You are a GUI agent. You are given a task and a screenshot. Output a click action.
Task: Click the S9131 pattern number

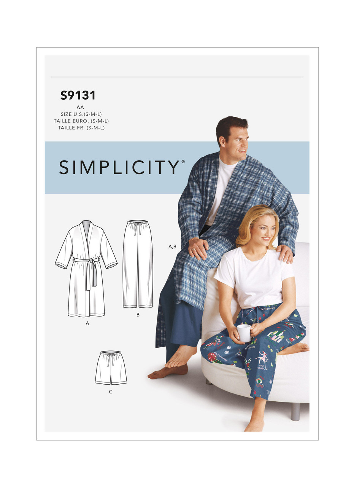(x=78, y=96)
